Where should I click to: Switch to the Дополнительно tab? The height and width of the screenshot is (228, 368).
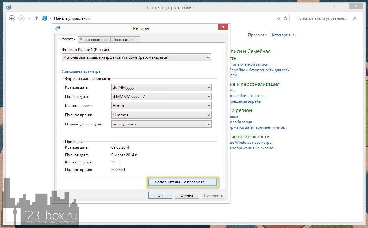tap(125, 39)
